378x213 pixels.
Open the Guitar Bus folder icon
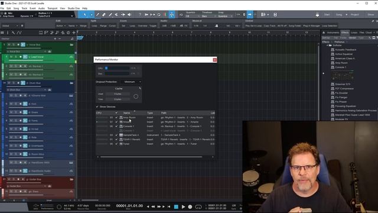(x=71, y=179)
